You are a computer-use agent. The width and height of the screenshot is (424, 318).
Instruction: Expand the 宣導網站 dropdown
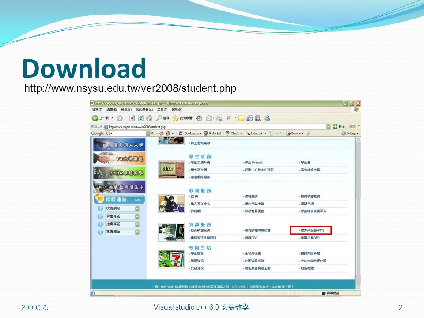(x=137, y=232)
